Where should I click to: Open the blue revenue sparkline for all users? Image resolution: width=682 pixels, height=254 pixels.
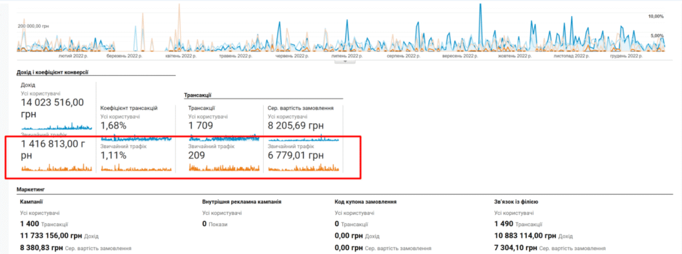tap(57, 127)
